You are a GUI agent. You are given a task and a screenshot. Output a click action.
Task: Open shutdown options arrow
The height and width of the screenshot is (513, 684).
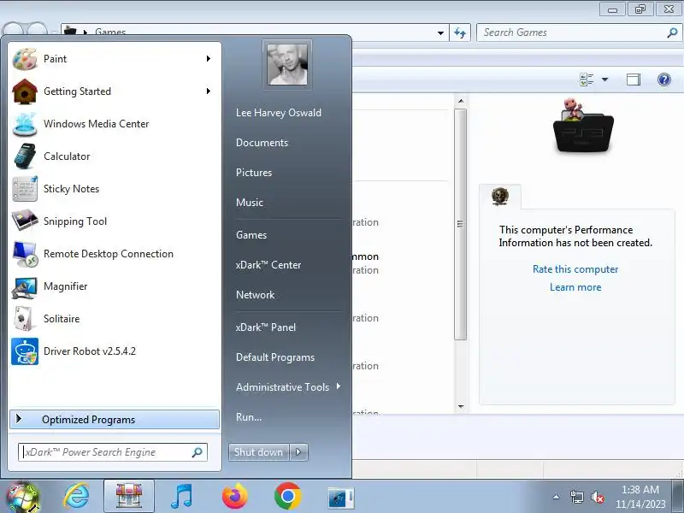point(298,452)
